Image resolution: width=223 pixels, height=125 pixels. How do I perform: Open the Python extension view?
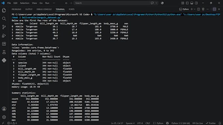point(4,60)
